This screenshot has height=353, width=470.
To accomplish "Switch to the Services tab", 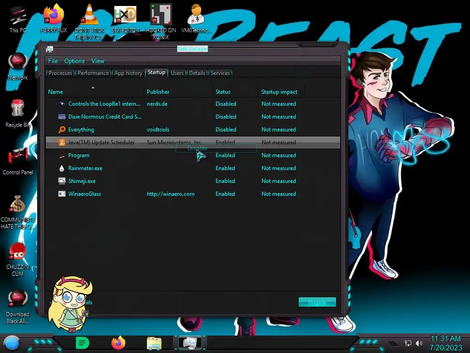I will click(220, 73).
